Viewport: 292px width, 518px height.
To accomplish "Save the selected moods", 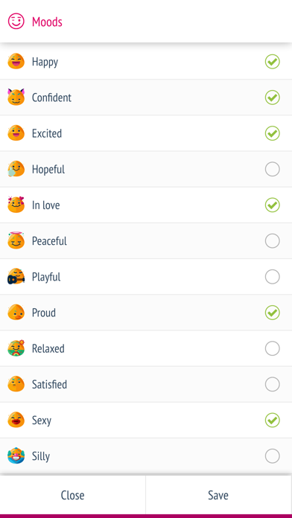I will [218, 495].
